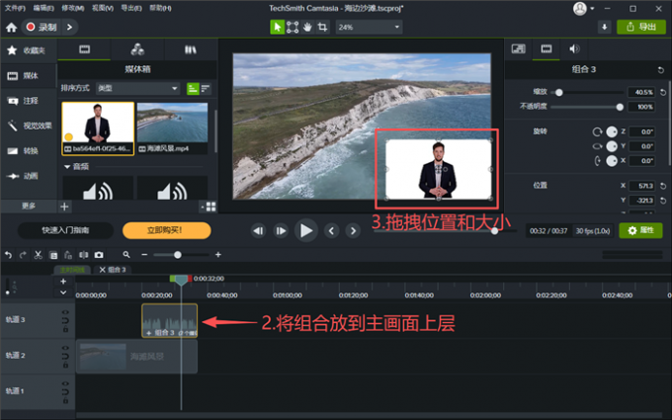The width and height of the screenshot is (672, 420).
Task: Switch to the media bin filmstrip tab
Action: [x=84, y=49]
